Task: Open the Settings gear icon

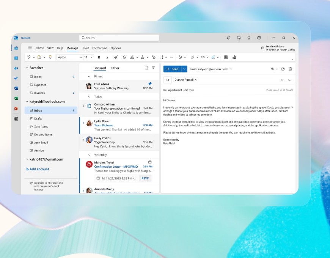Action: [259, 38]
